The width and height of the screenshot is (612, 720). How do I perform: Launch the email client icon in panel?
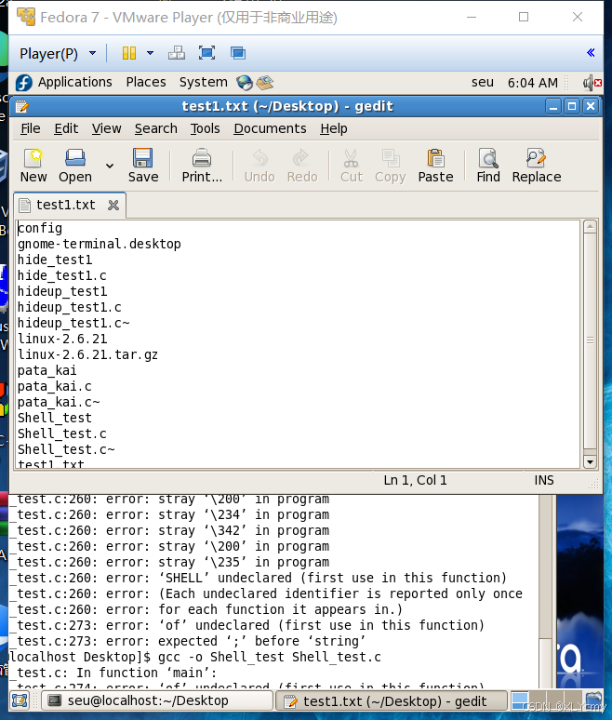coord(265,83)
